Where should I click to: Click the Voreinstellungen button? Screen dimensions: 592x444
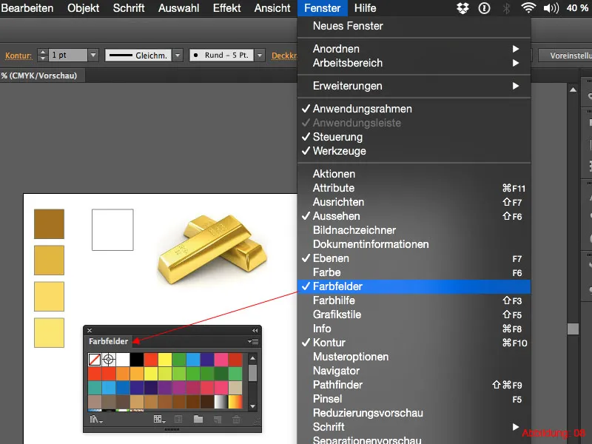tap(565, 55)
